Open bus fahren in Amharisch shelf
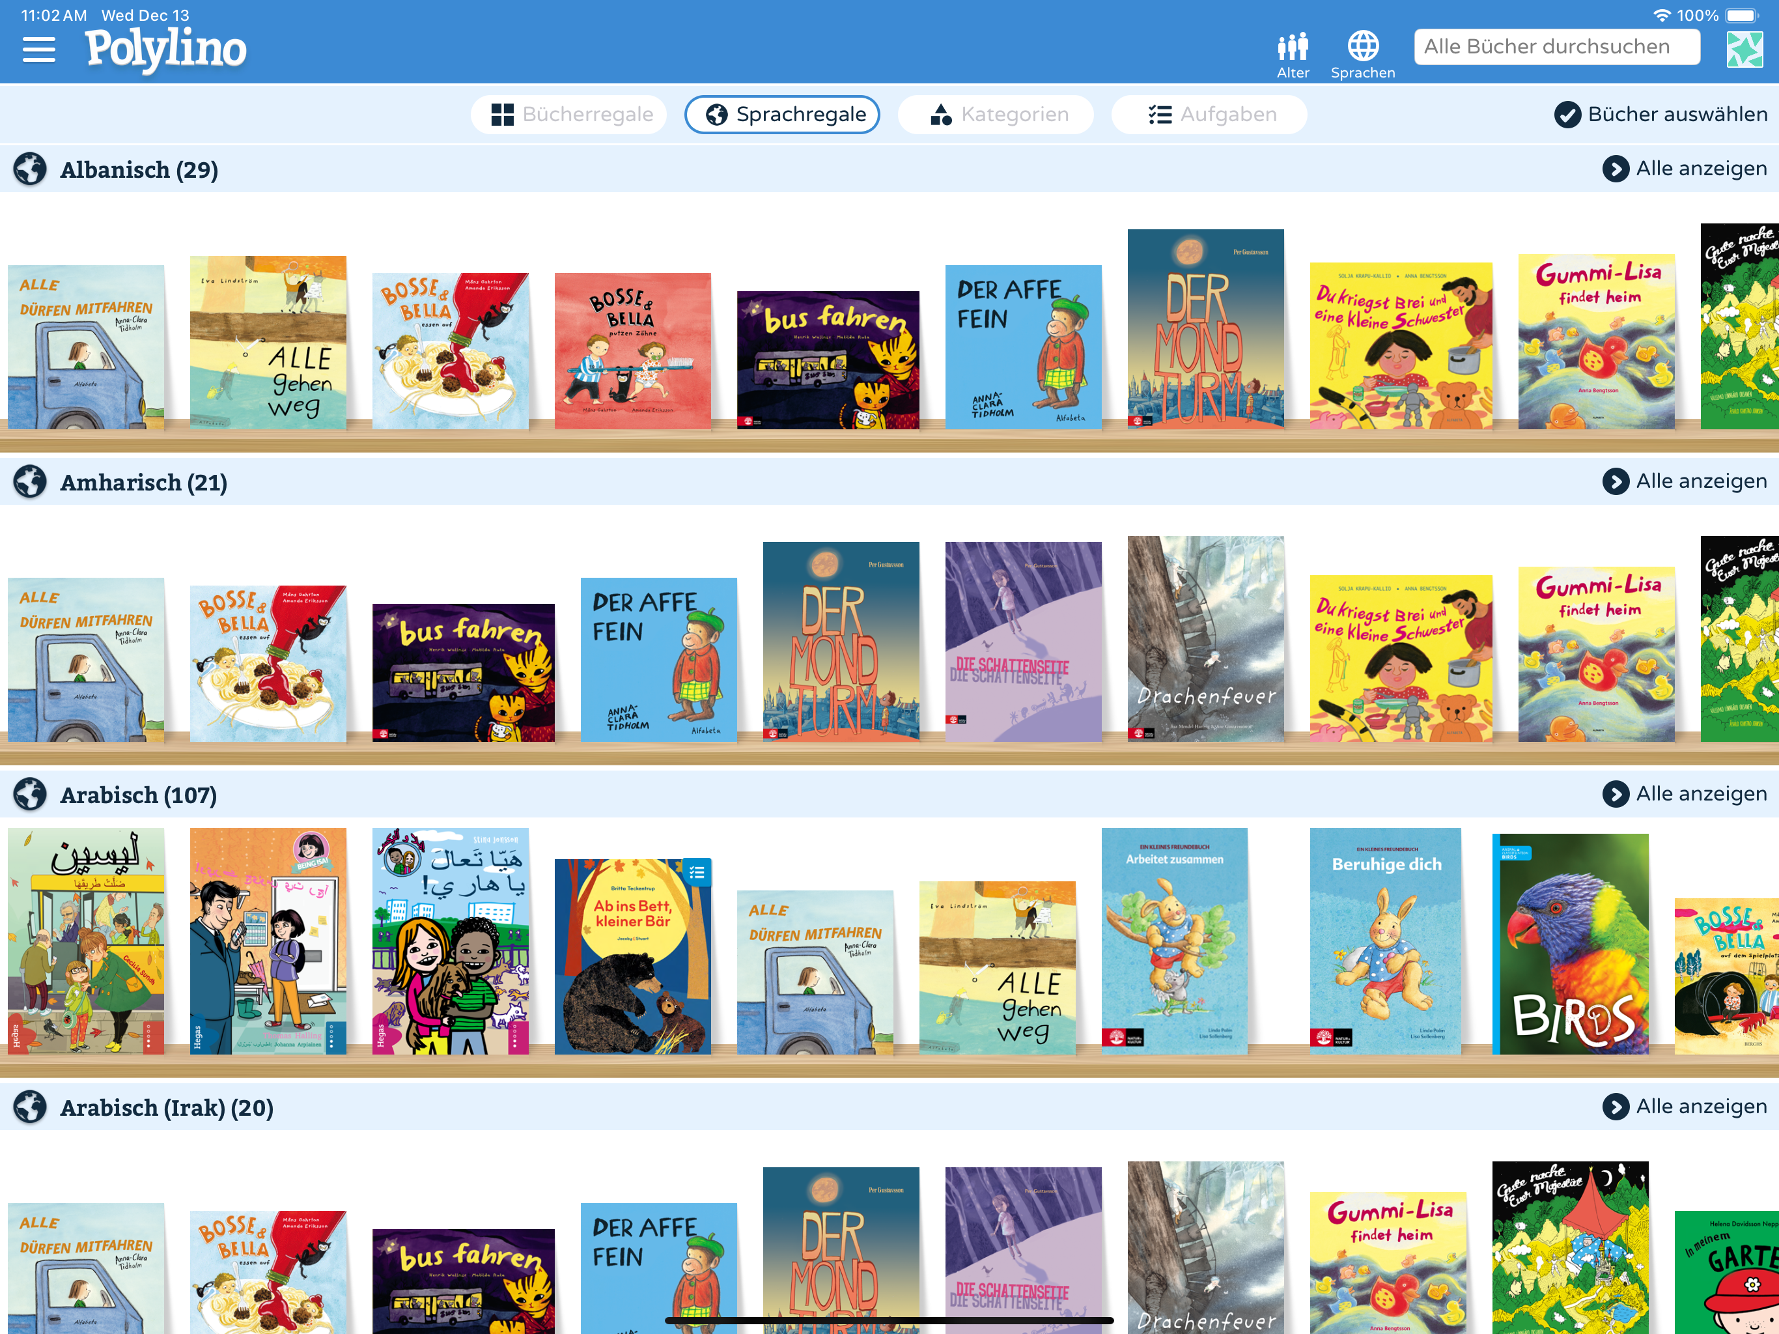This screenshot has width=1779, height=1334. click(463, 673)
